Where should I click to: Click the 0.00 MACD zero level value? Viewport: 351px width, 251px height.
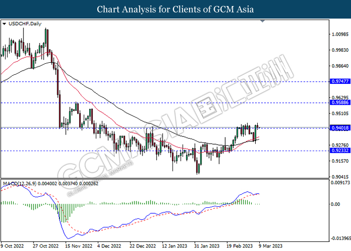click(x=335, y=204)
